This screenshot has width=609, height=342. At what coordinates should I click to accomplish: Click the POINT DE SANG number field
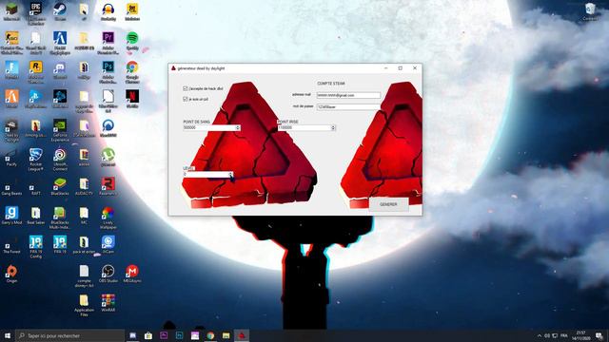pos(209,127)
